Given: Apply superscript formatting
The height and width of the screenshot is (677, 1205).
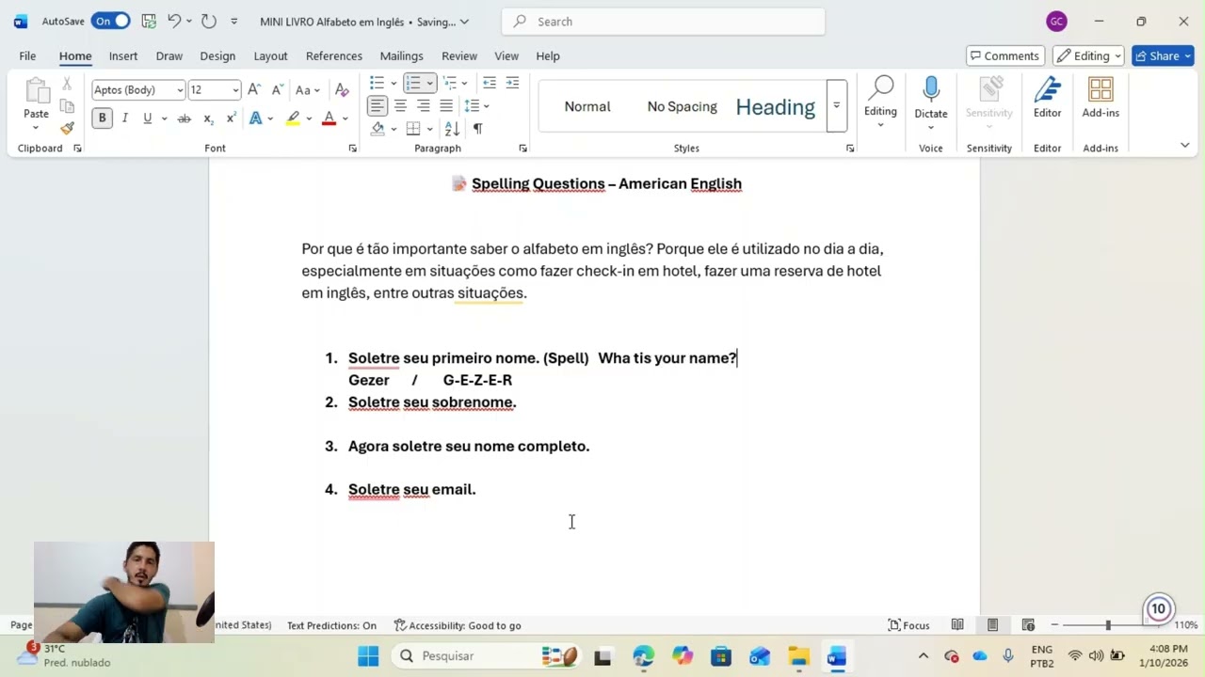Looking at the screenshot, I should (231, 118).
